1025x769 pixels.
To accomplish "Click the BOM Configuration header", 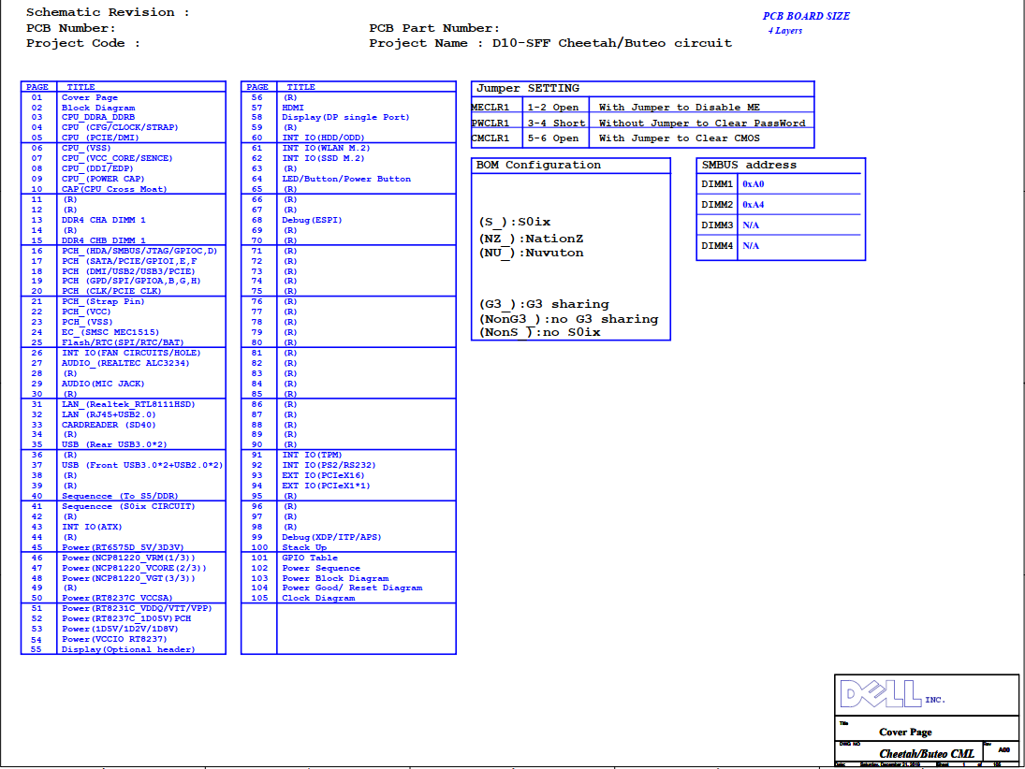I will (538, 165).
